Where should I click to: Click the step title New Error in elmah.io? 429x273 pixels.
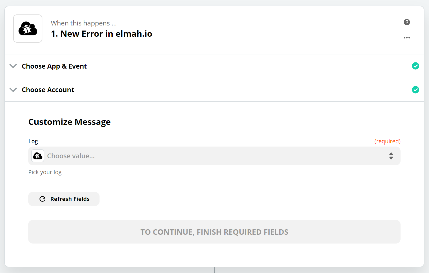(102, 34)
